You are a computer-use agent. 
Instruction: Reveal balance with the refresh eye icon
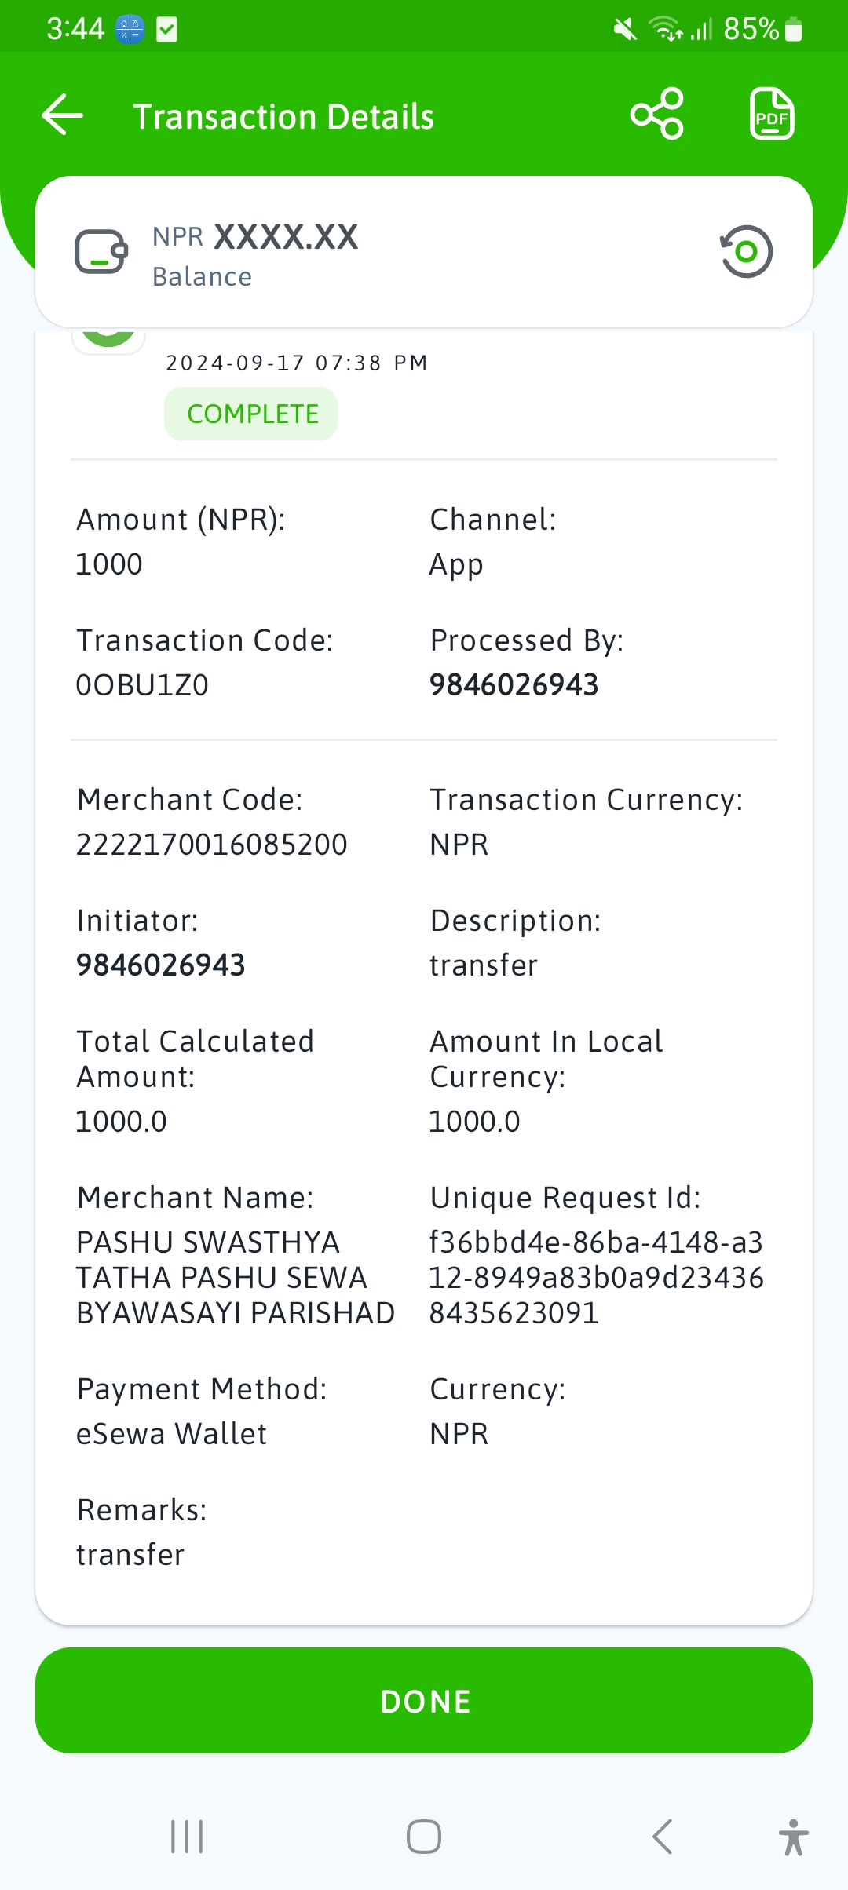[x=746, y=252]
